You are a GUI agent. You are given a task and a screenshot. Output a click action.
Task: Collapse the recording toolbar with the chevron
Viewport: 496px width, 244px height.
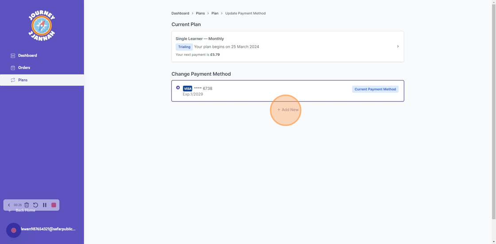point(9,205)
